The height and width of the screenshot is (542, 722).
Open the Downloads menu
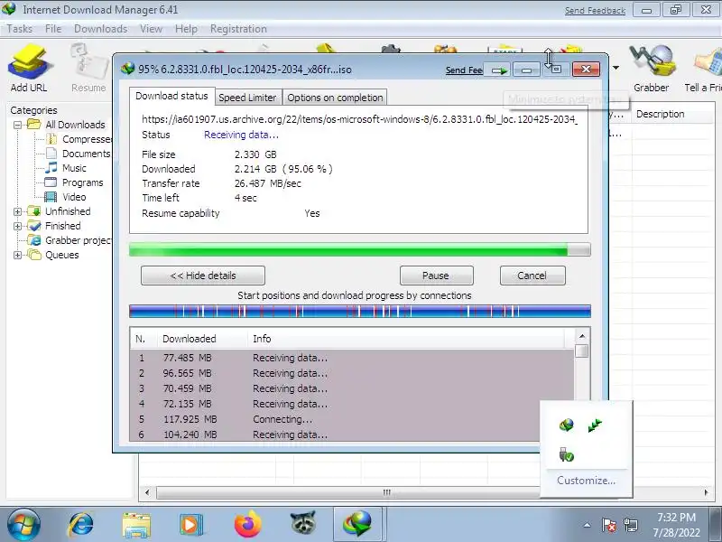[x=100, y=29]
